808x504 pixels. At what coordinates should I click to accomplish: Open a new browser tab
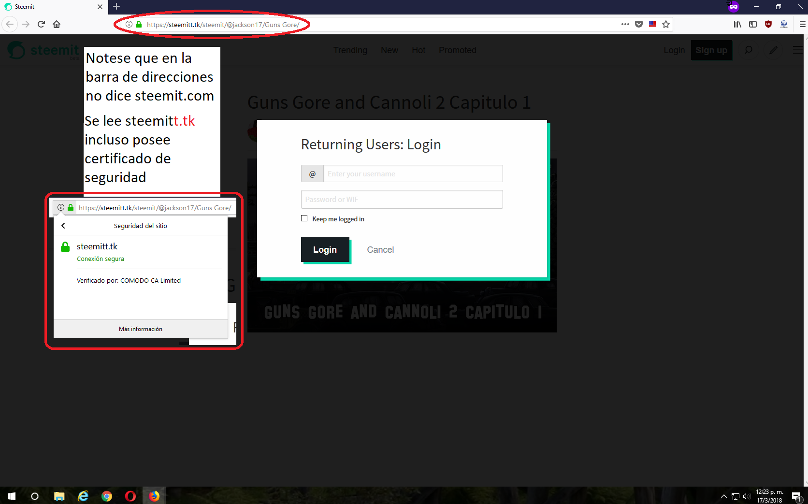(x=116, y=7)
